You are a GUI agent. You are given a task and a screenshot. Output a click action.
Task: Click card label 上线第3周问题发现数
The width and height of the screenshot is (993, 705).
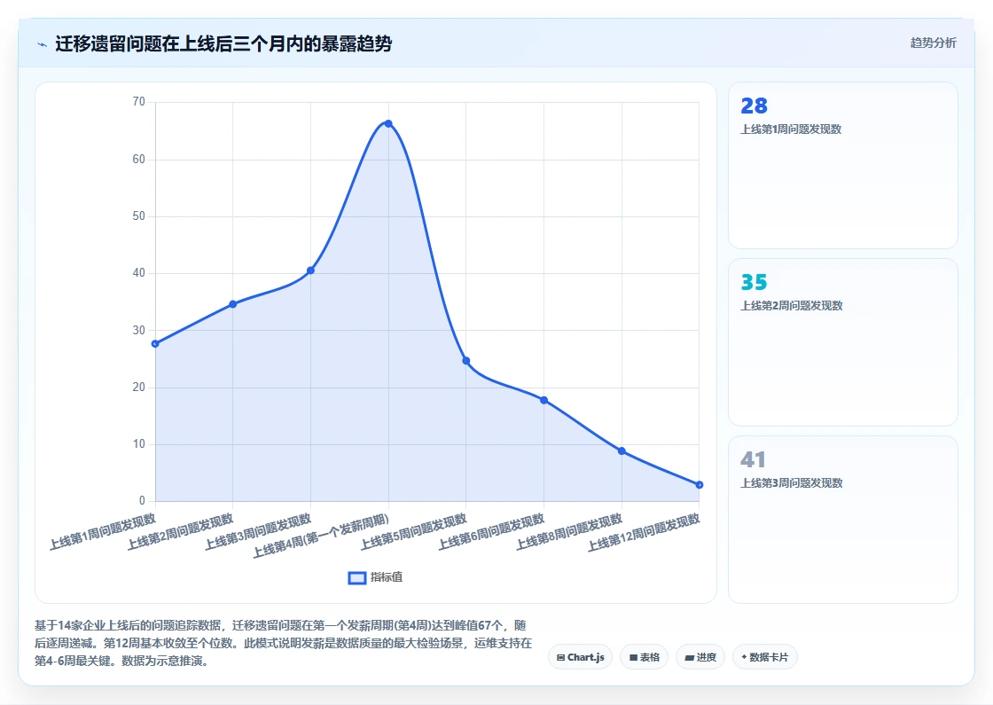(792, 483)
